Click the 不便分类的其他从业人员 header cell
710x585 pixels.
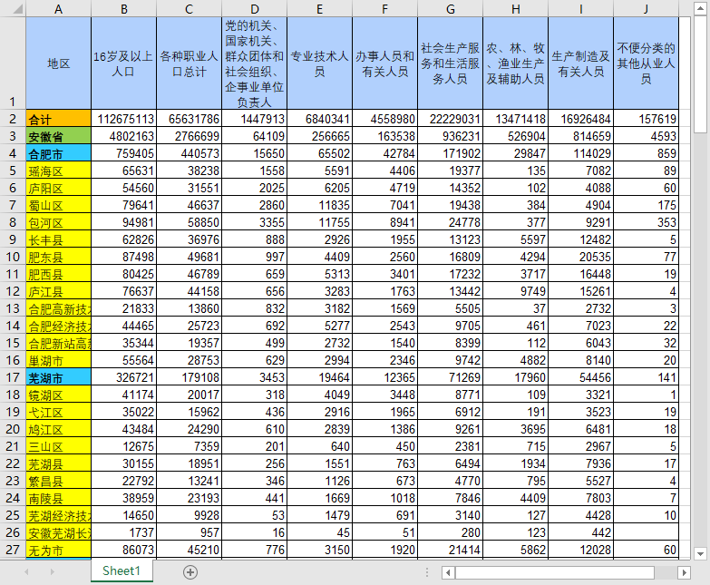coord(646,63)
